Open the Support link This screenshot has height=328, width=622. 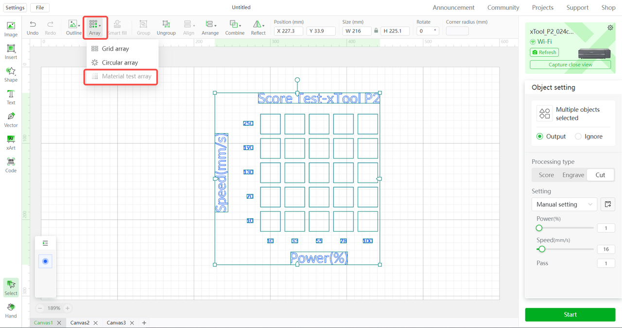577,8
